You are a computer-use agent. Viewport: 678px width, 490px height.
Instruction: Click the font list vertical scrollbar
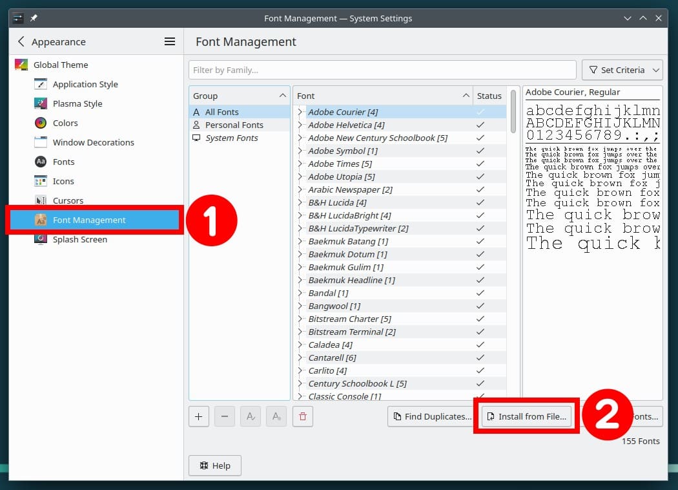(513, 111)
